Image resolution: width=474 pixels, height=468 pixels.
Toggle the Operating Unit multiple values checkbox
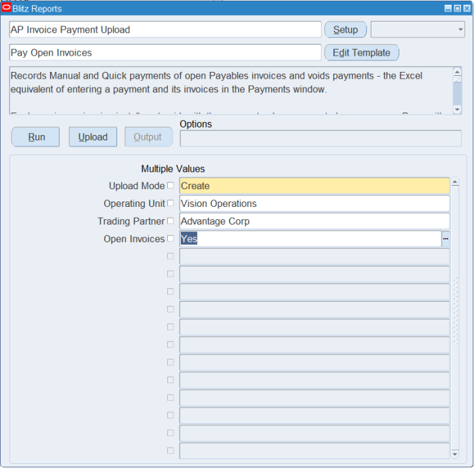(171, 203)
